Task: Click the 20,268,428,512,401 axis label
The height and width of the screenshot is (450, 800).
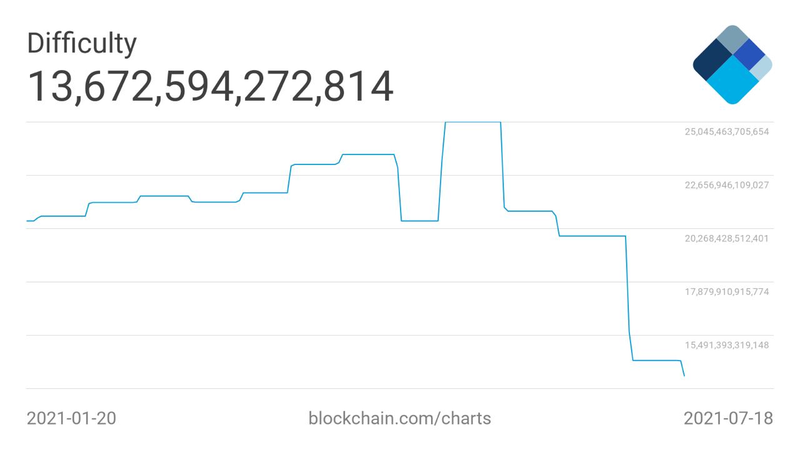Action: coord(727,238)
